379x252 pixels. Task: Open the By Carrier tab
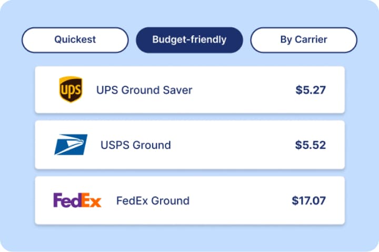pyautogui.click(x=303, y=40)
